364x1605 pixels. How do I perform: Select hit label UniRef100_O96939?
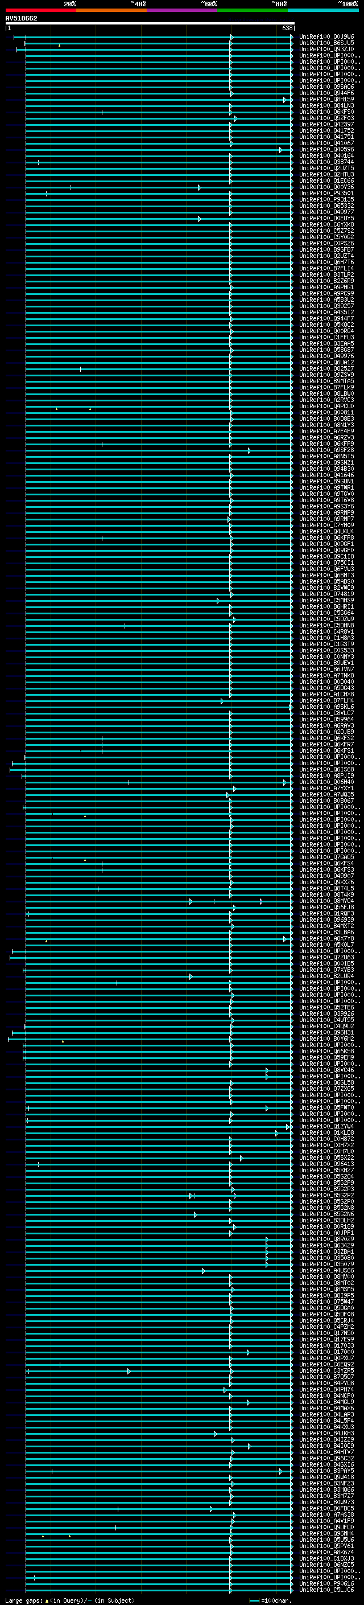326,920
